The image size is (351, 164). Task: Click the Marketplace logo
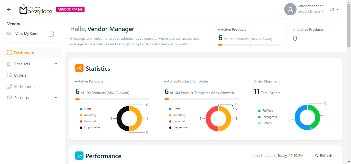36,9
